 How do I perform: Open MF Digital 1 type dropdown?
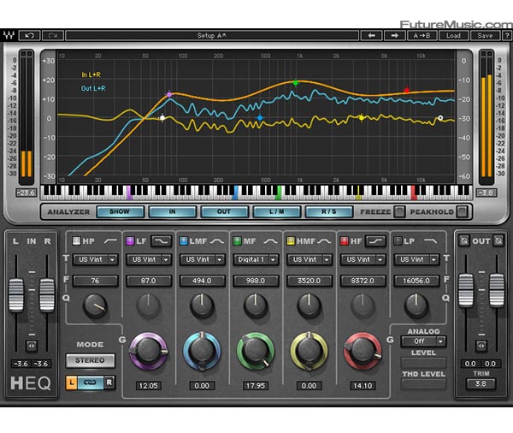click(x=256, y=259)
